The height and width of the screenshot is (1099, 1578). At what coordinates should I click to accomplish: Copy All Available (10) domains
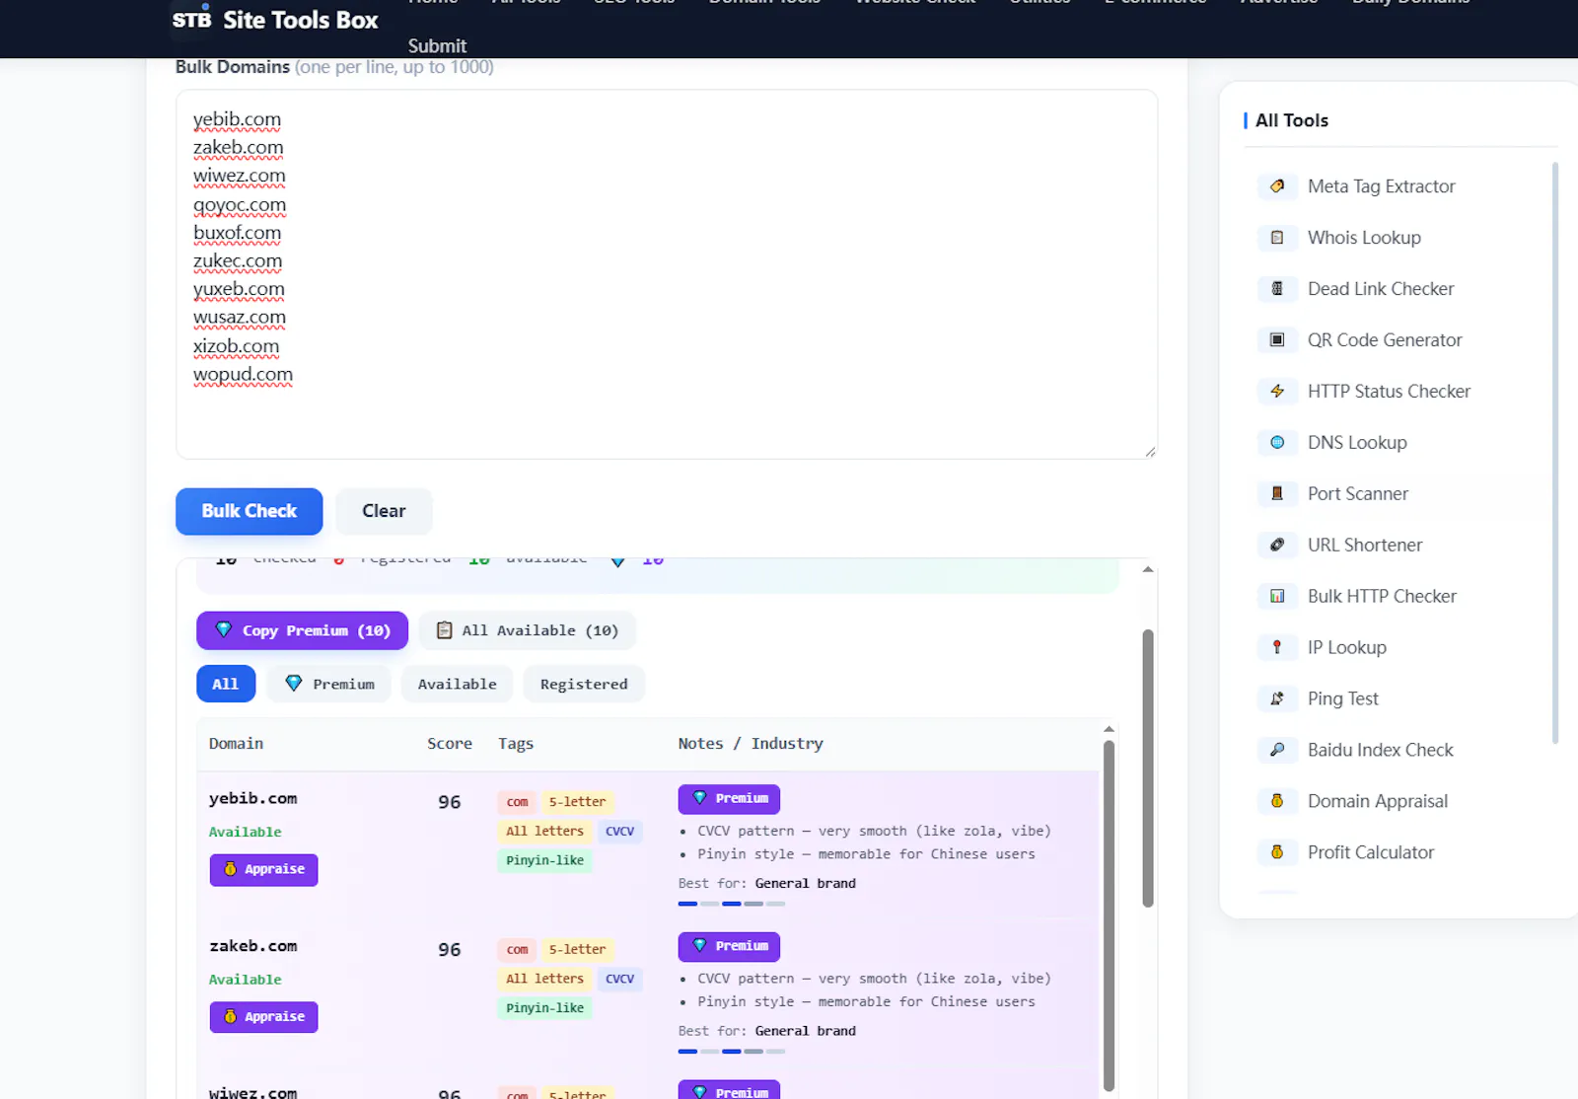click(528, 630)
